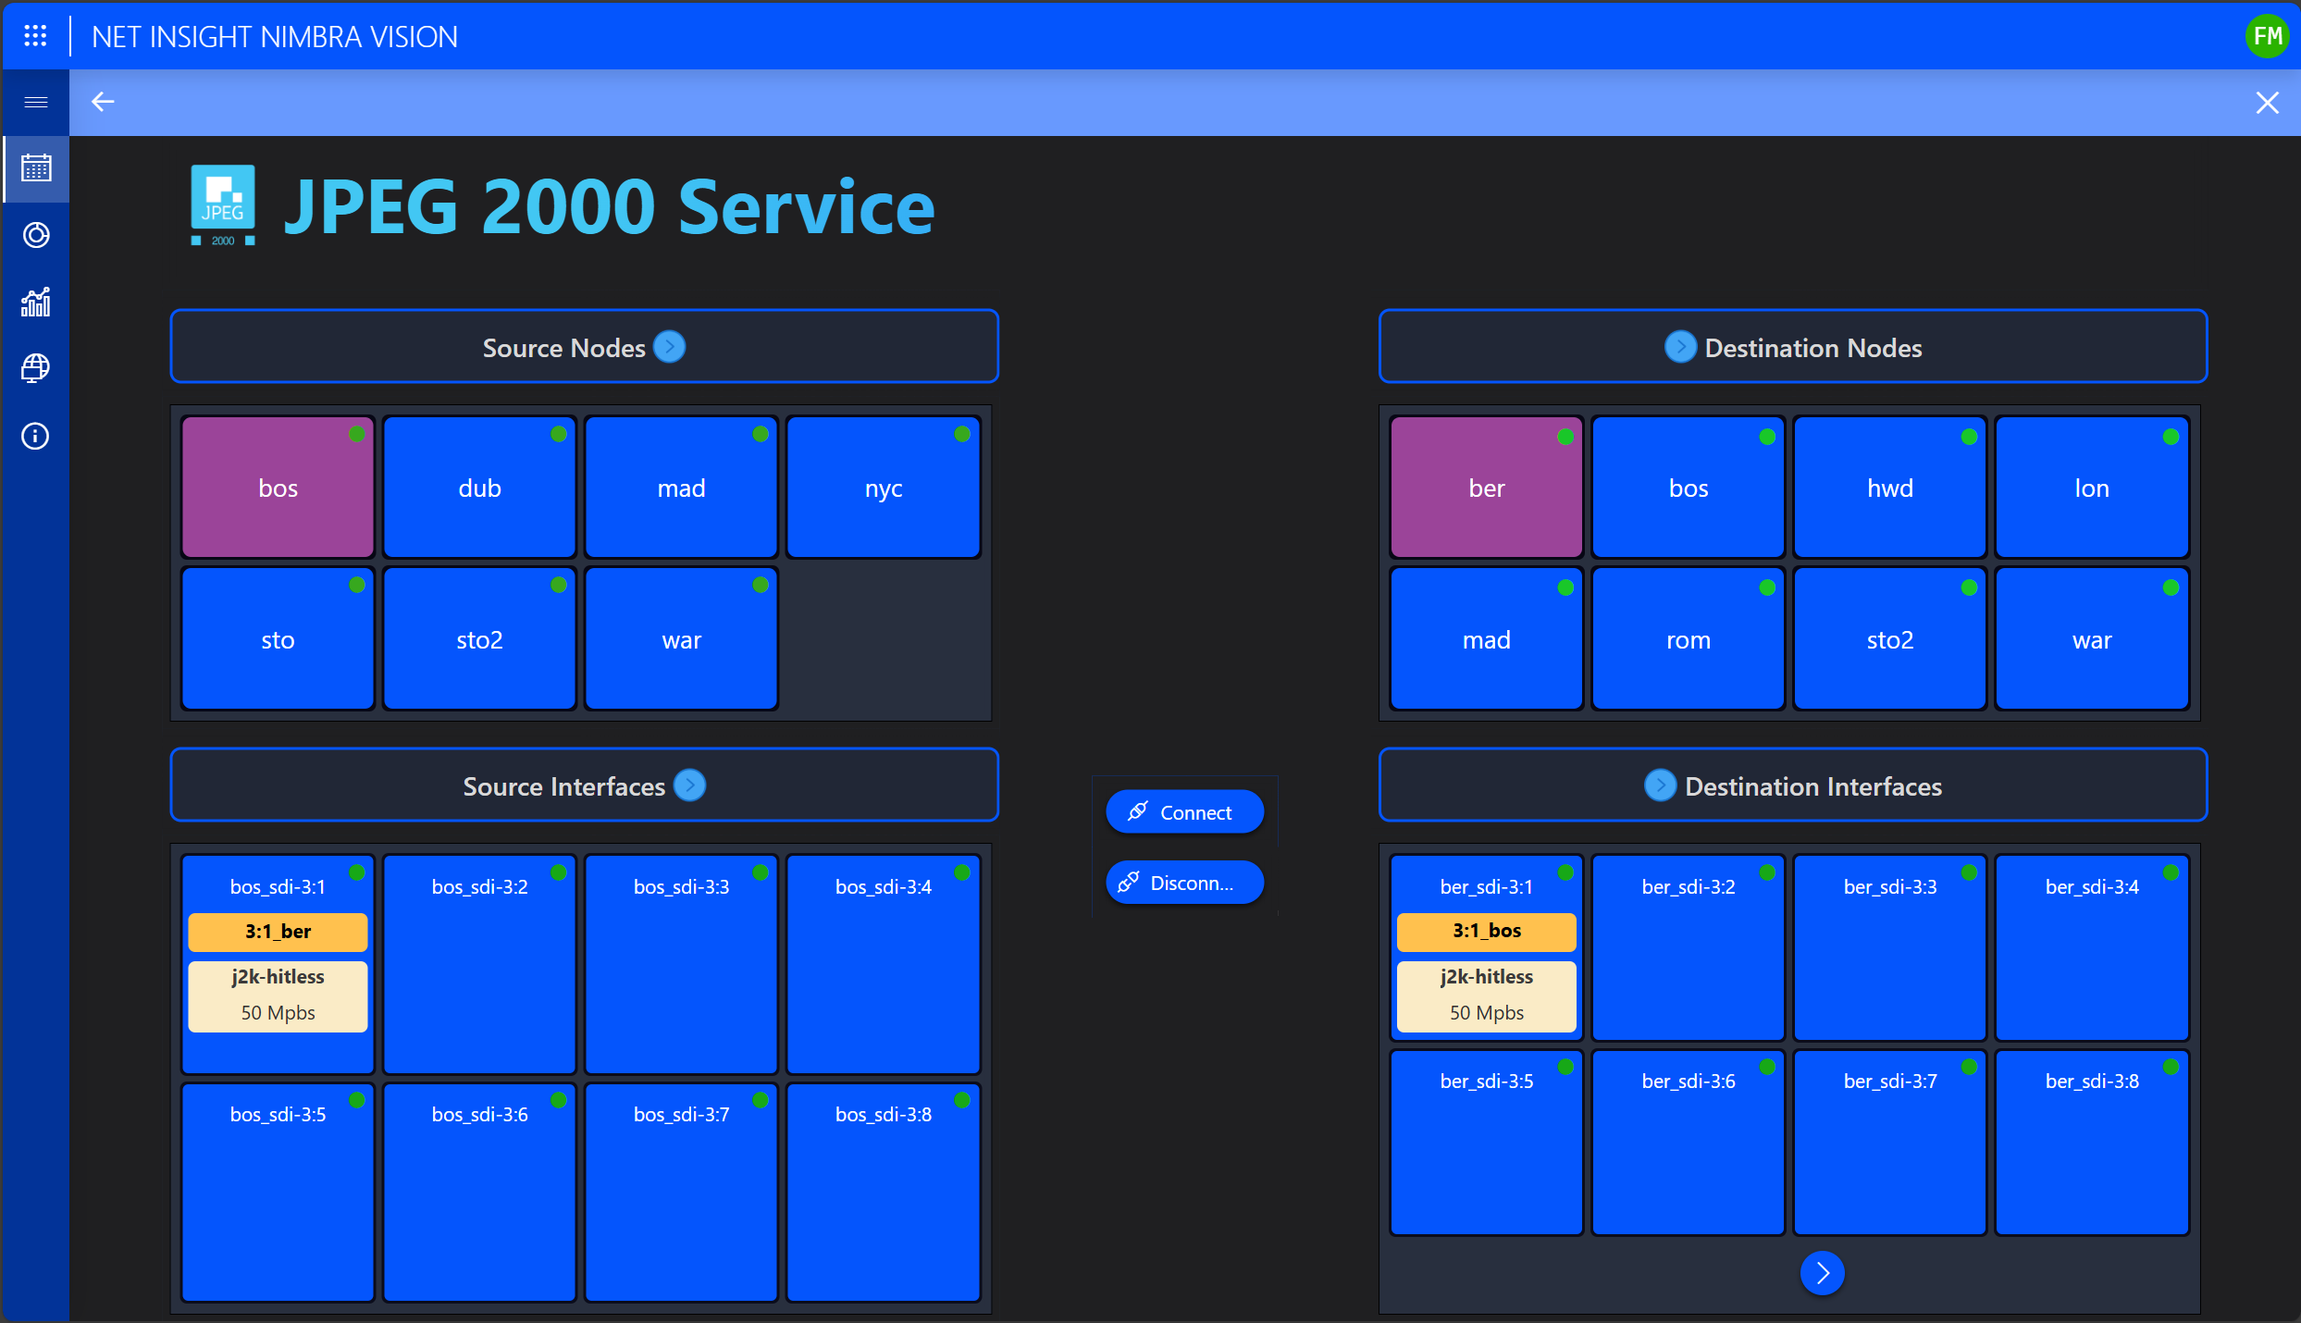Select destination interface ber_sdi-3:5

1486,1142
